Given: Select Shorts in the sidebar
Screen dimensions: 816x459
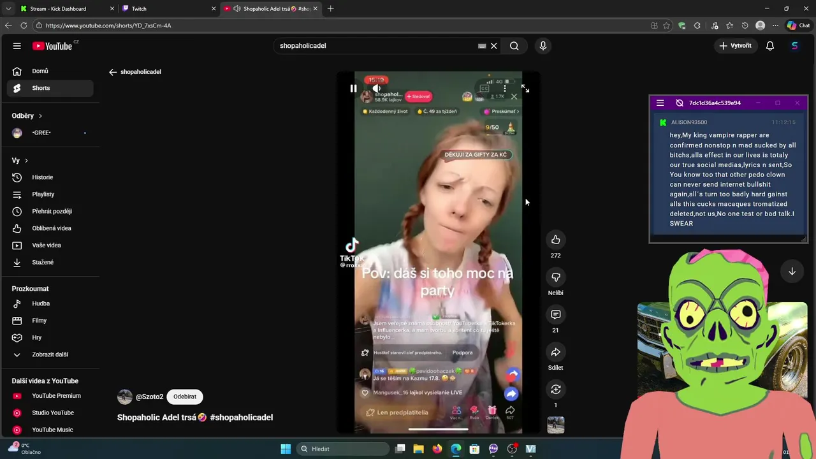Looking at the screenshot, I should pos(50,88).
